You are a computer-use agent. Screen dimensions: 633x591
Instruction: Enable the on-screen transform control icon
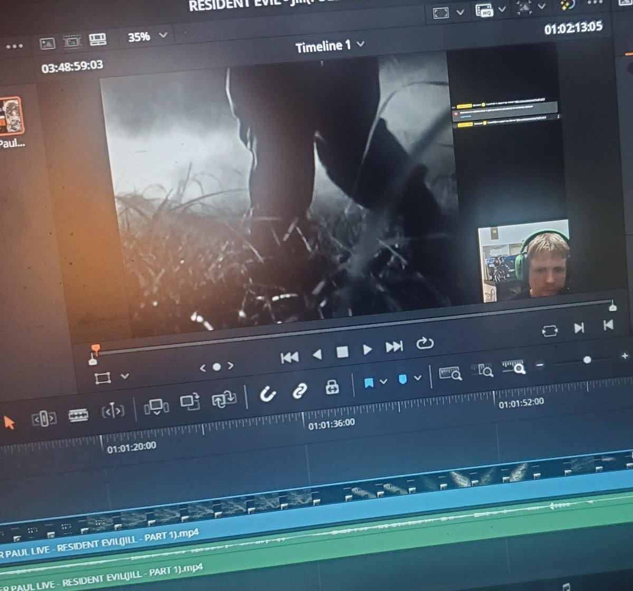pyautogui.click(x=103, y=378)
